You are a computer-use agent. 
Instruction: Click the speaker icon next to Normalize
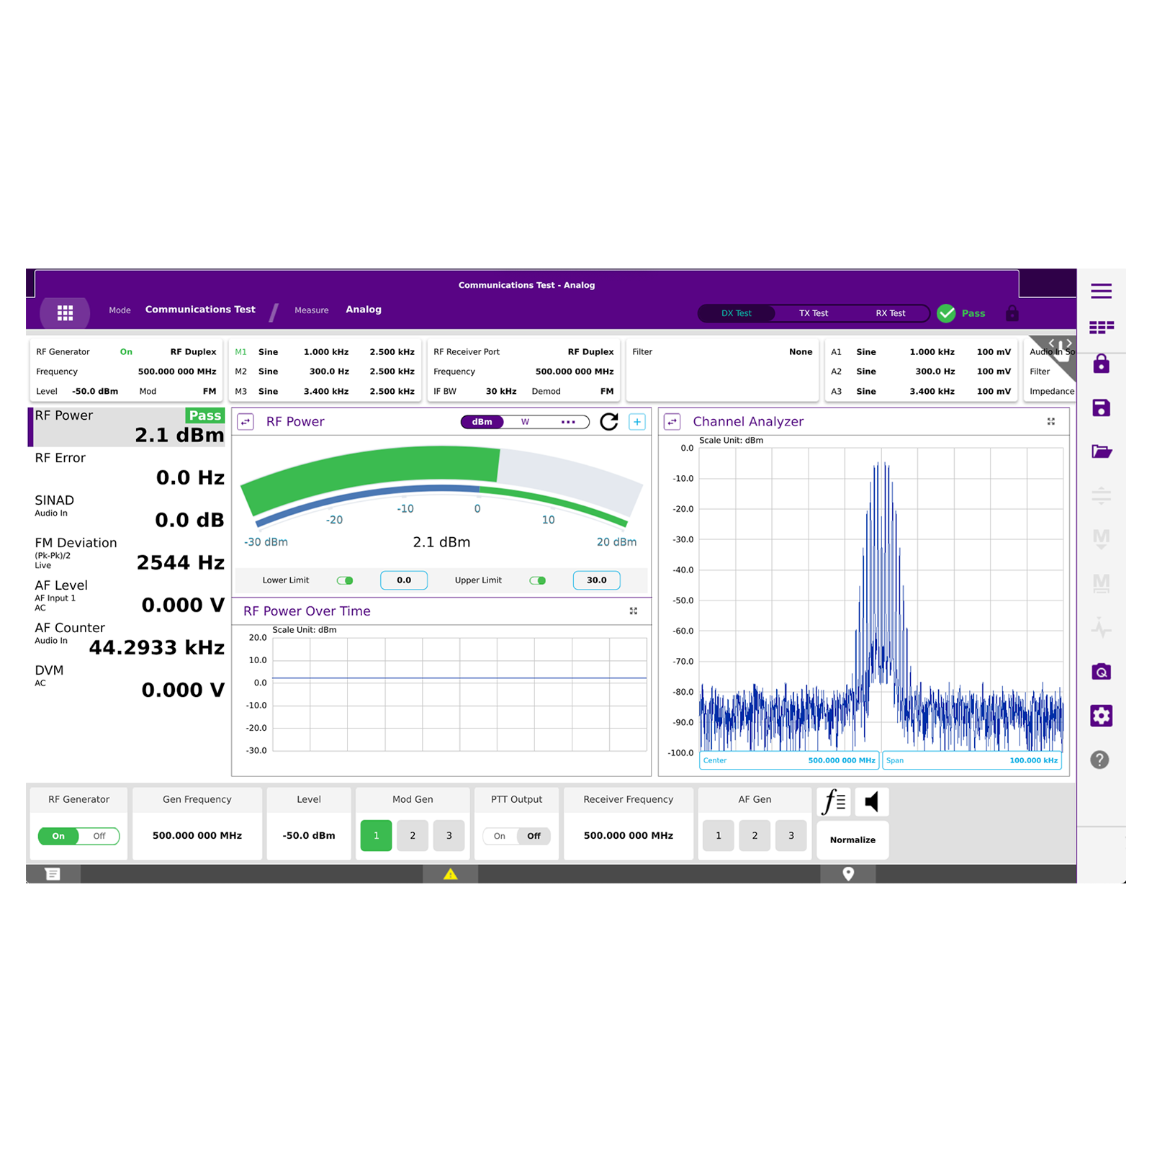871,801
